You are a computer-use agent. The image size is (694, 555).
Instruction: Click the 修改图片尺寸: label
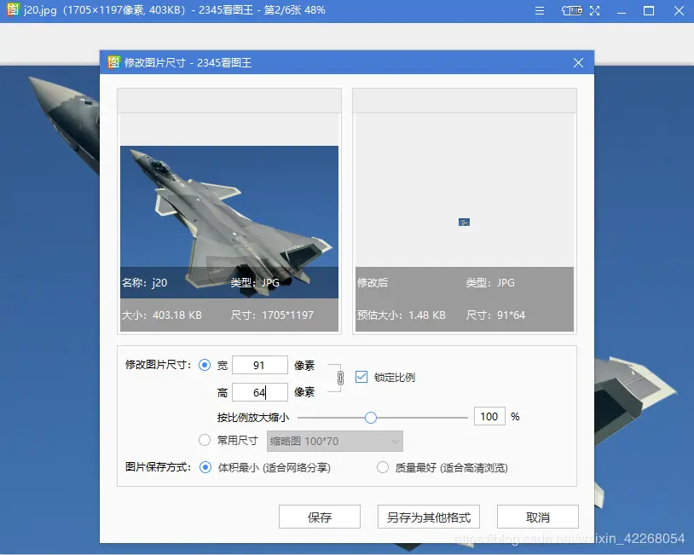click(x=159, y=365)
